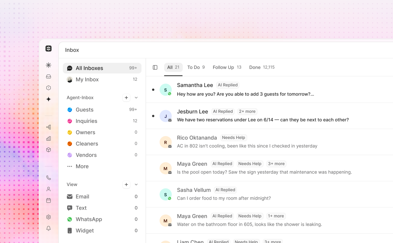
Task: Open the inbox tray icon in sidebar
Action: pyautogui.click(x=48, y=76)
